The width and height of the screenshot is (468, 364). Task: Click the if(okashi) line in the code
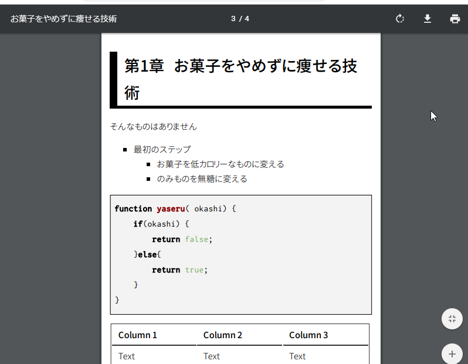click(161, 224)
